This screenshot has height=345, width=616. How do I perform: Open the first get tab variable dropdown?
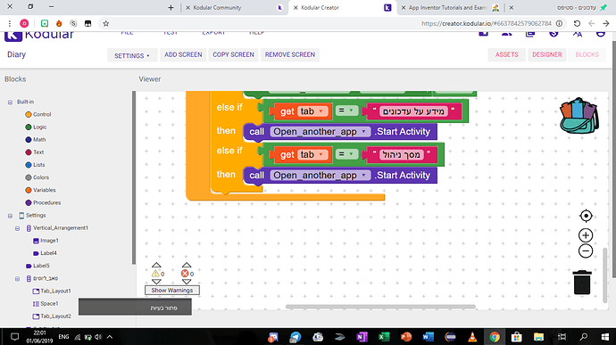(x=320, y=111)
